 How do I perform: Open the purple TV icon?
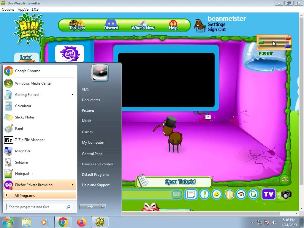pos(268,194)
